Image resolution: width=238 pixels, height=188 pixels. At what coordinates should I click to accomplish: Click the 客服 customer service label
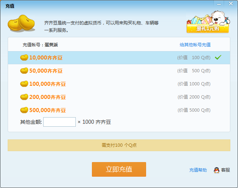[x=226, y=170]
